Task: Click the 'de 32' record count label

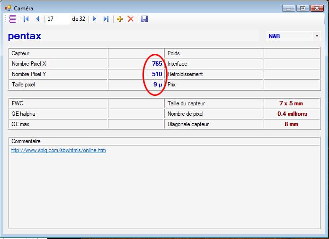Action: [x=79, y=19]
